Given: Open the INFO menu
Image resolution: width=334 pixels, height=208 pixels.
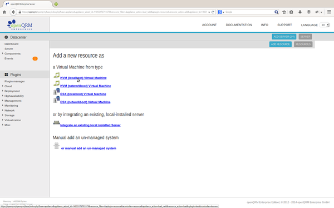Looking at the screenshot, I should tap(264, 25).
